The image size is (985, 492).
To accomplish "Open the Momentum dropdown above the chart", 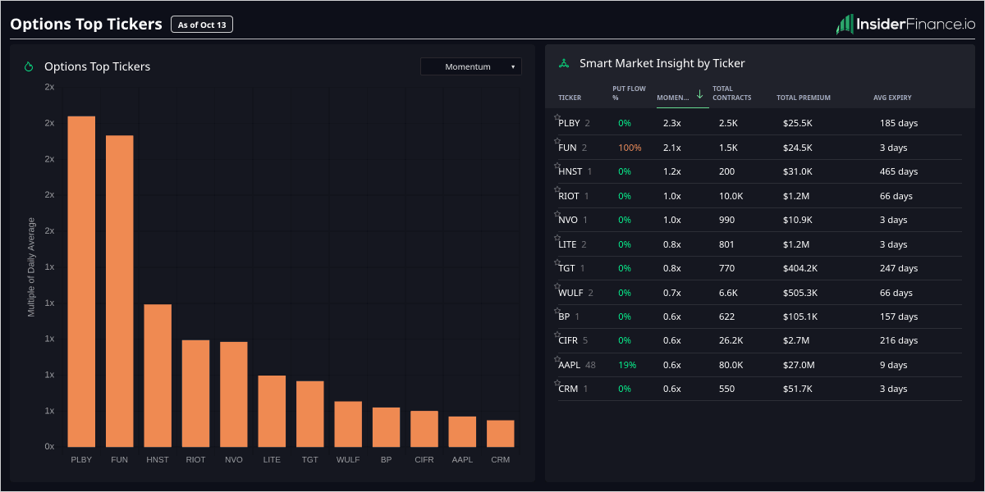I will (471, 66).
